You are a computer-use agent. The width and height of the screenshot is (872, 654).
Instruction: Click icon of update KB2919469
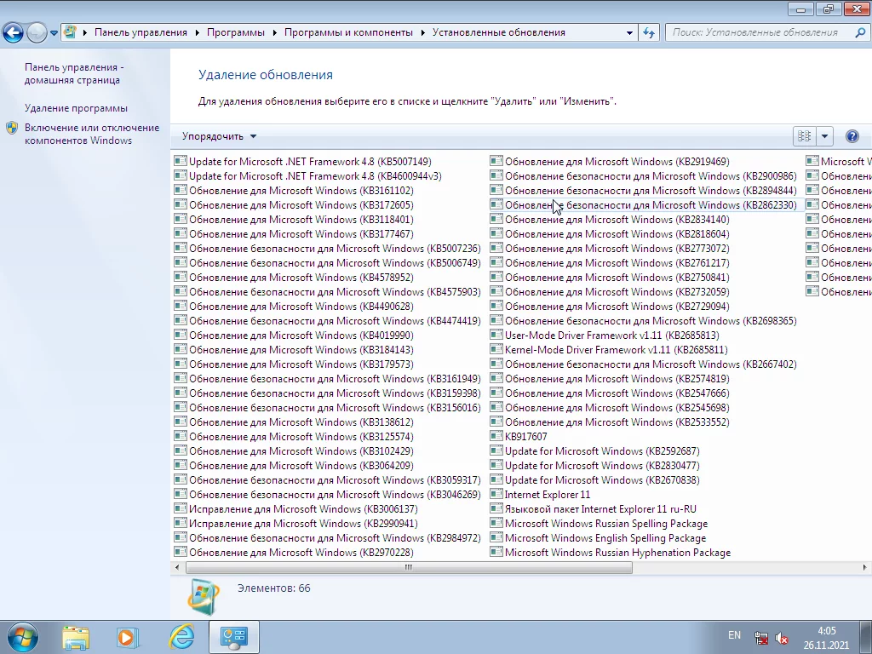coord(496,161)
